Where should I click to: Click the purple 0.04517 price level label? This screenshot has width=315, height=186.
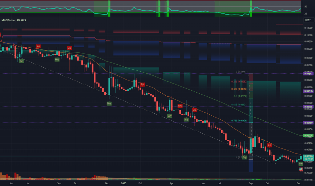[308, 74]
